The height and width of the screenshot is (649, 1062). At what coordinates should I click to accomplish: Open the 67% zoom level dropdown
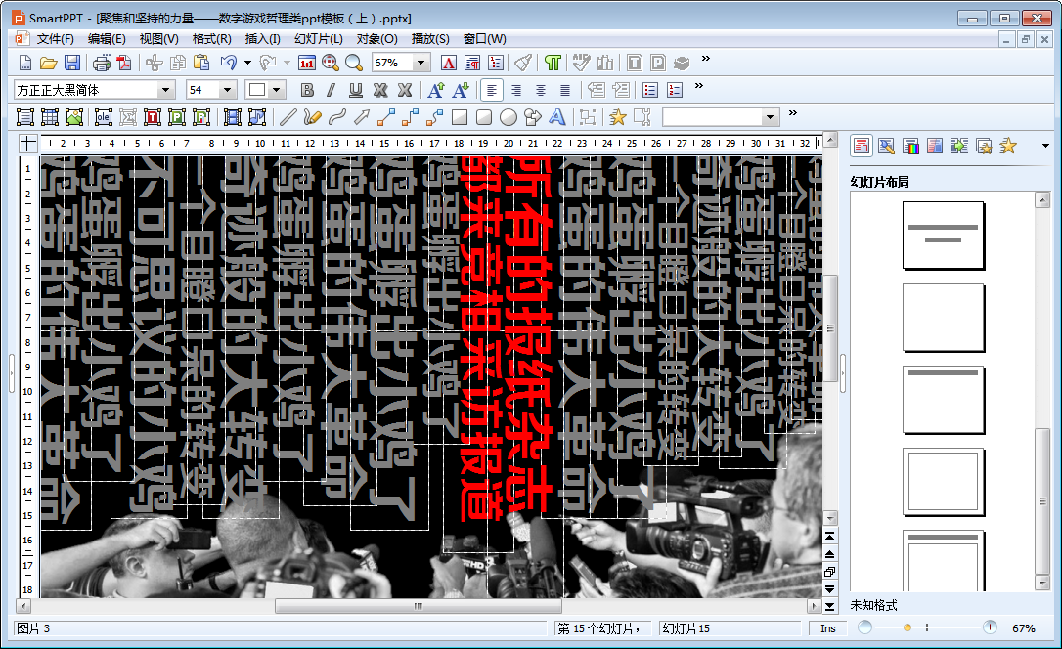click(421, 63)
